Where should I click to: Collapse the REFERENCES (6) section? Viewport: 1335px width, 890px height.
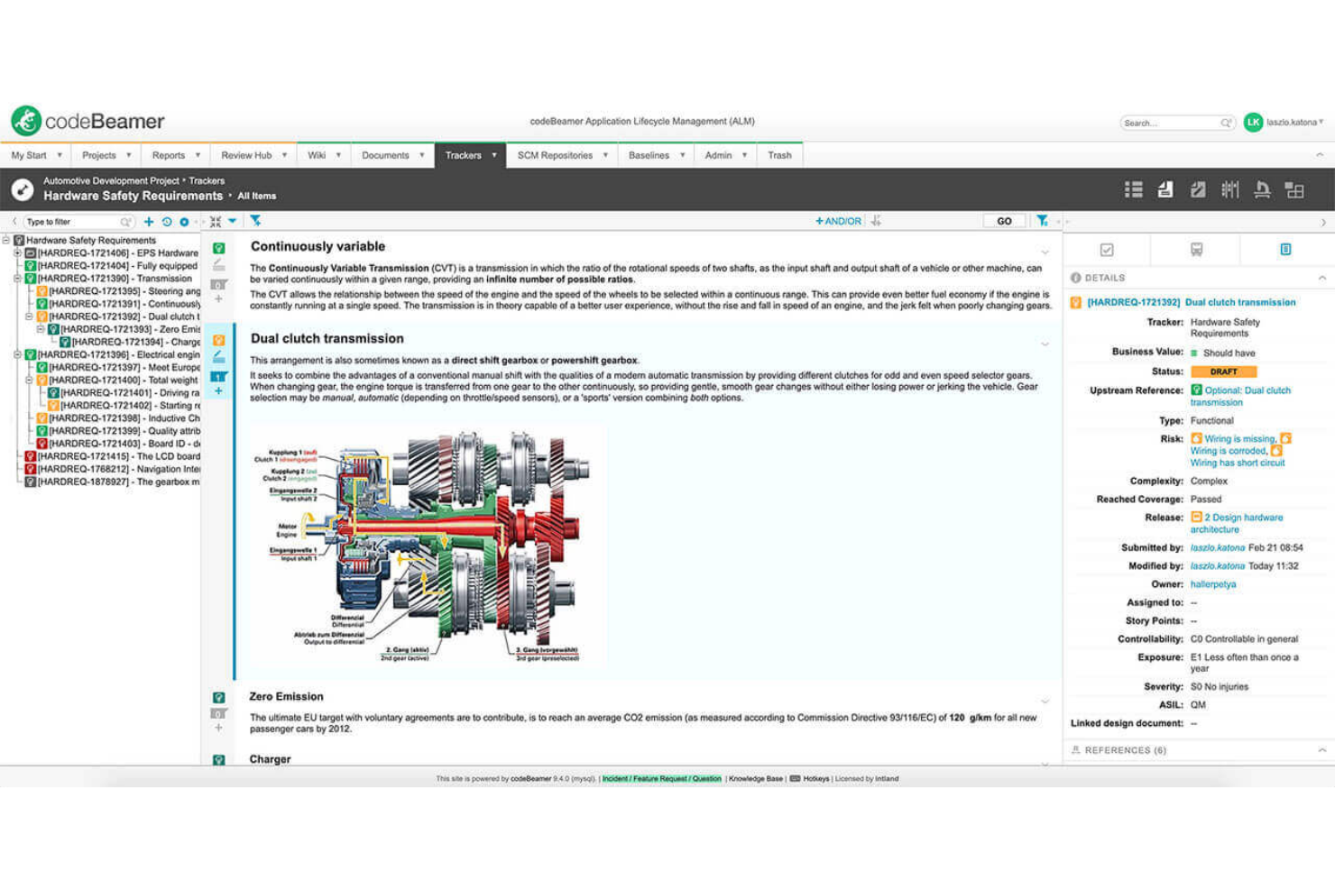(1321, 750)
